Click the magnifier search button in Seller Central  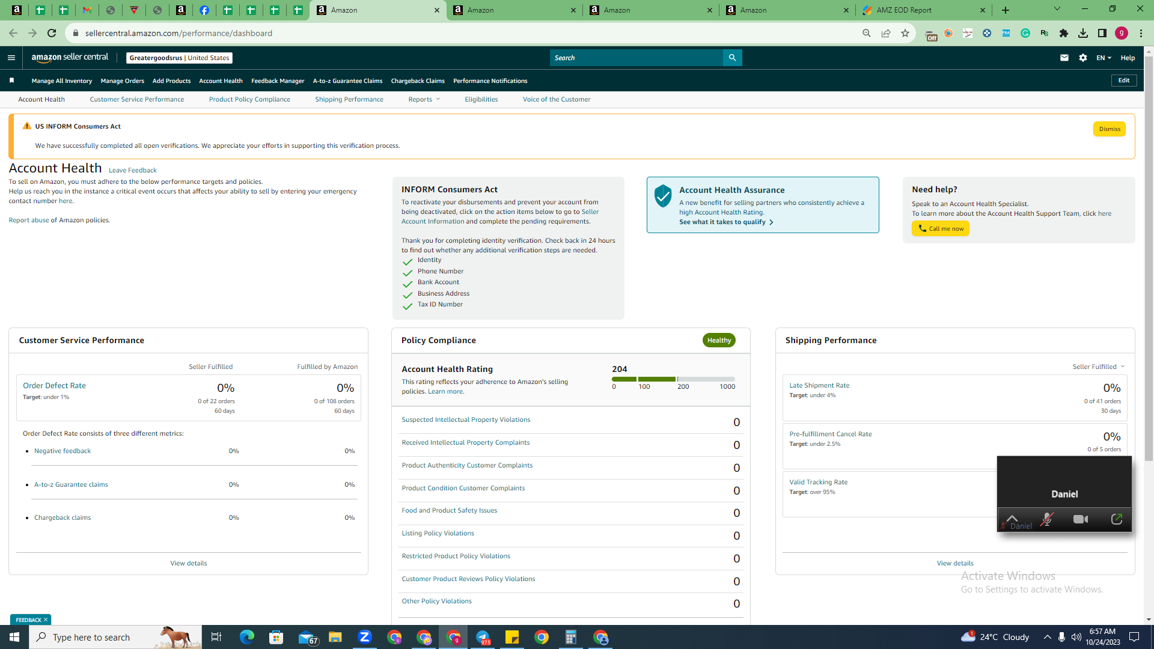click(732, 58)
